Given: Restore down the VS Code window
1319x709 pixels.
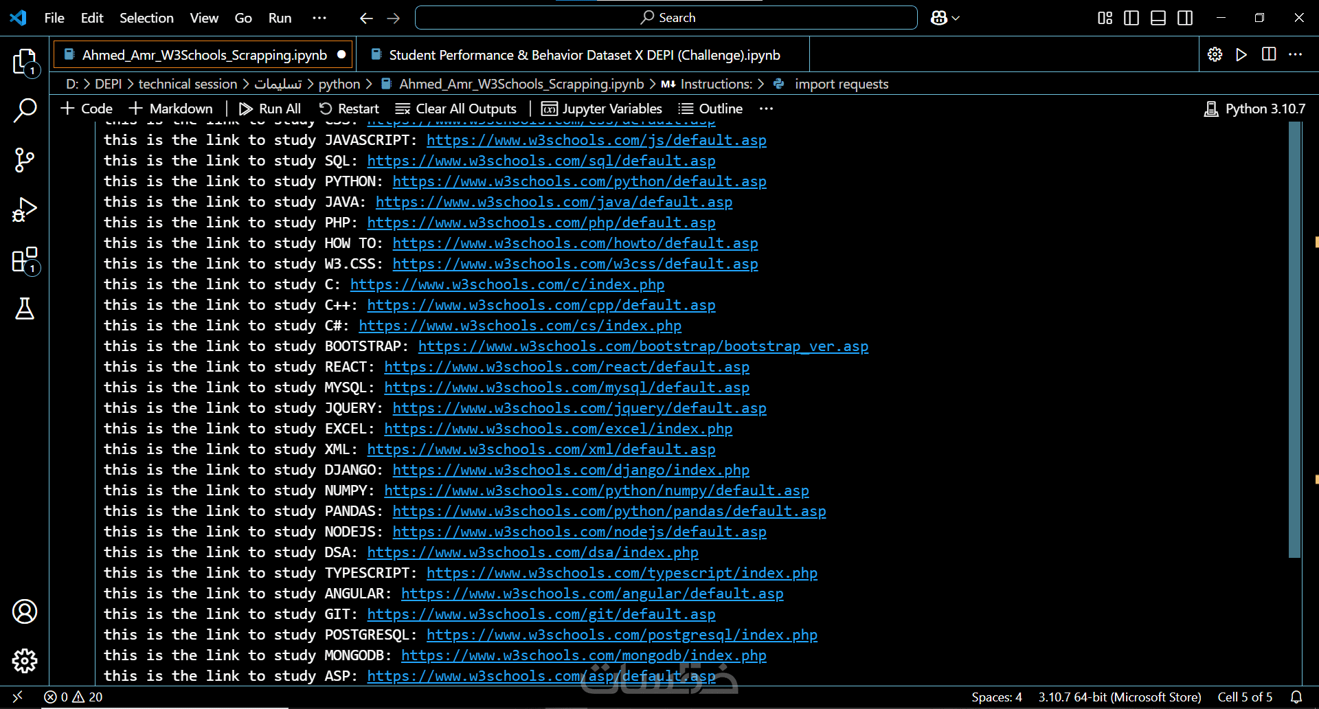Looking at the screenshot, I should pyautogui.click(x=1259, y=18).
